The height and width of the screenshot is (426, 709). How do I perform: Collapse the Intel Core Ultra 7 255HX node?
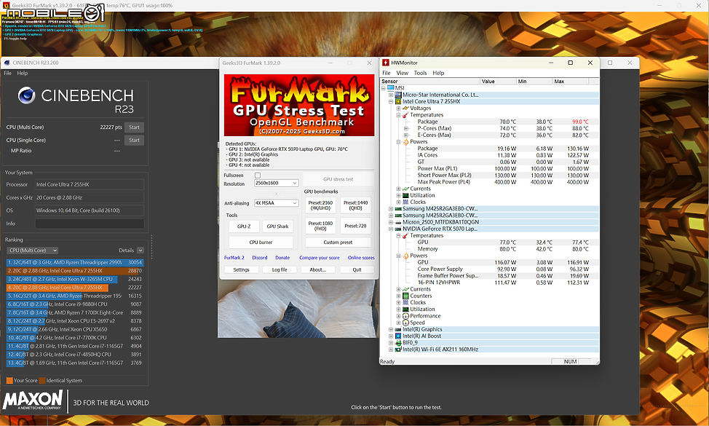pyautogui.click(x=391, y=102)
